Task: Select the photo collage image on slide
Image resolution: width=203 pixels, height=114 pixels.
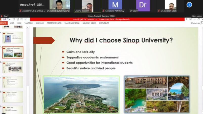Action: (157, 94)
